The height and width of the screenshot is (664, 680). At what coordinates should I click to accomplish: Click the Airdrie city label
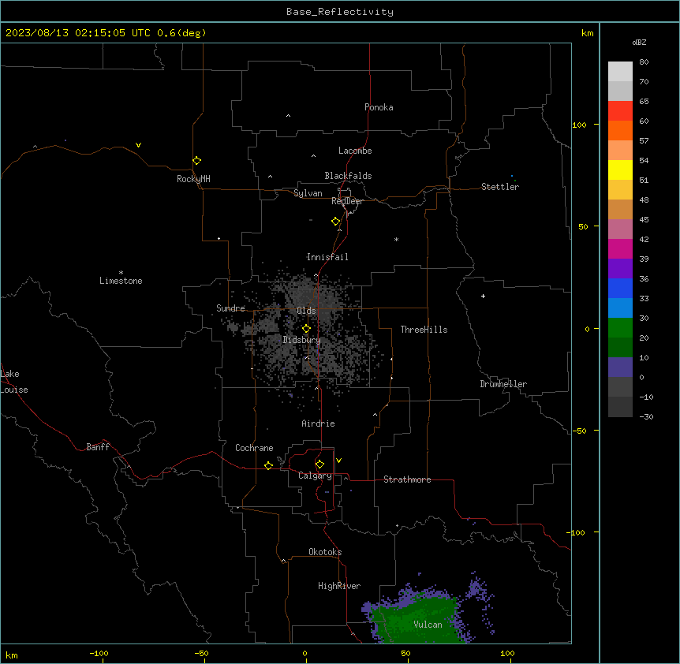click(319, 423)
